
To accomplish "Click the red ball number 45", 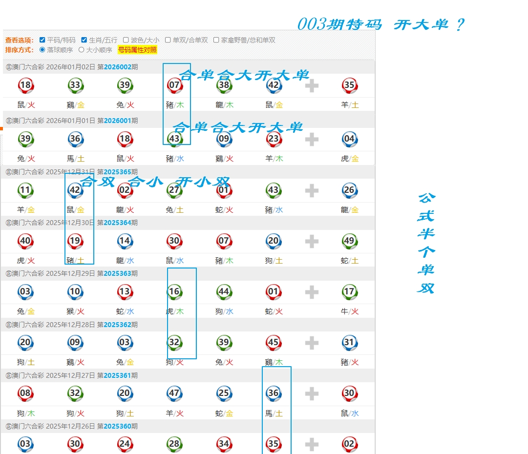I will click(x=274, y=343).
